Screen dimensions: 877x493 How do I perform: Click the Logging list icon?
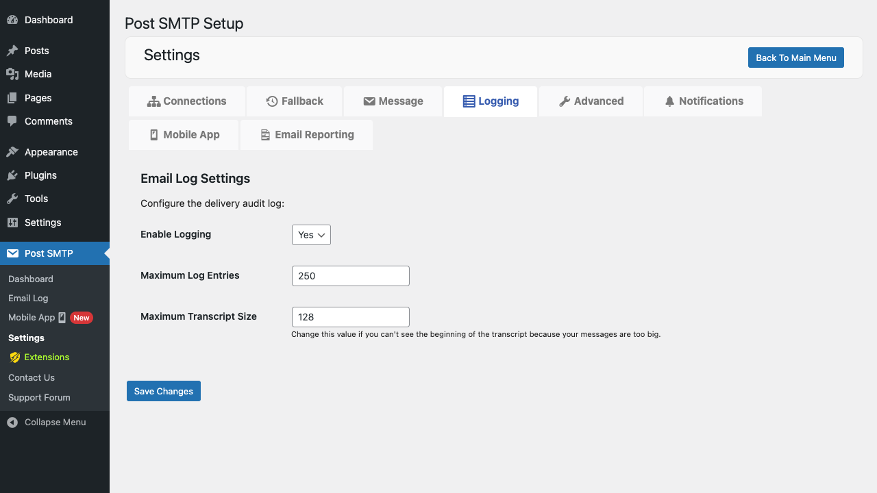pos(469,101)
